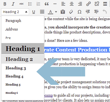
Task: Apply Heading 1 from the list
Action: [23, 49]
